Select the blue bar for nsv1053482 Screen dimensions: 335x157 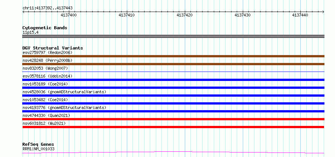click(x=173, y=103)
